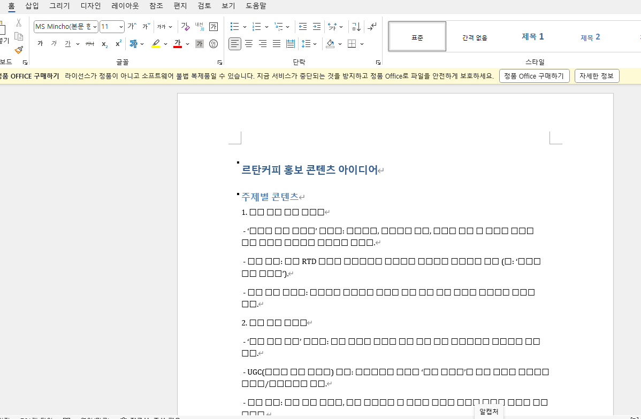Image resolution: width=641 pixels, height=419 pixels.
Task: Apply 표준 style from gallery
Action: [417, 37]
